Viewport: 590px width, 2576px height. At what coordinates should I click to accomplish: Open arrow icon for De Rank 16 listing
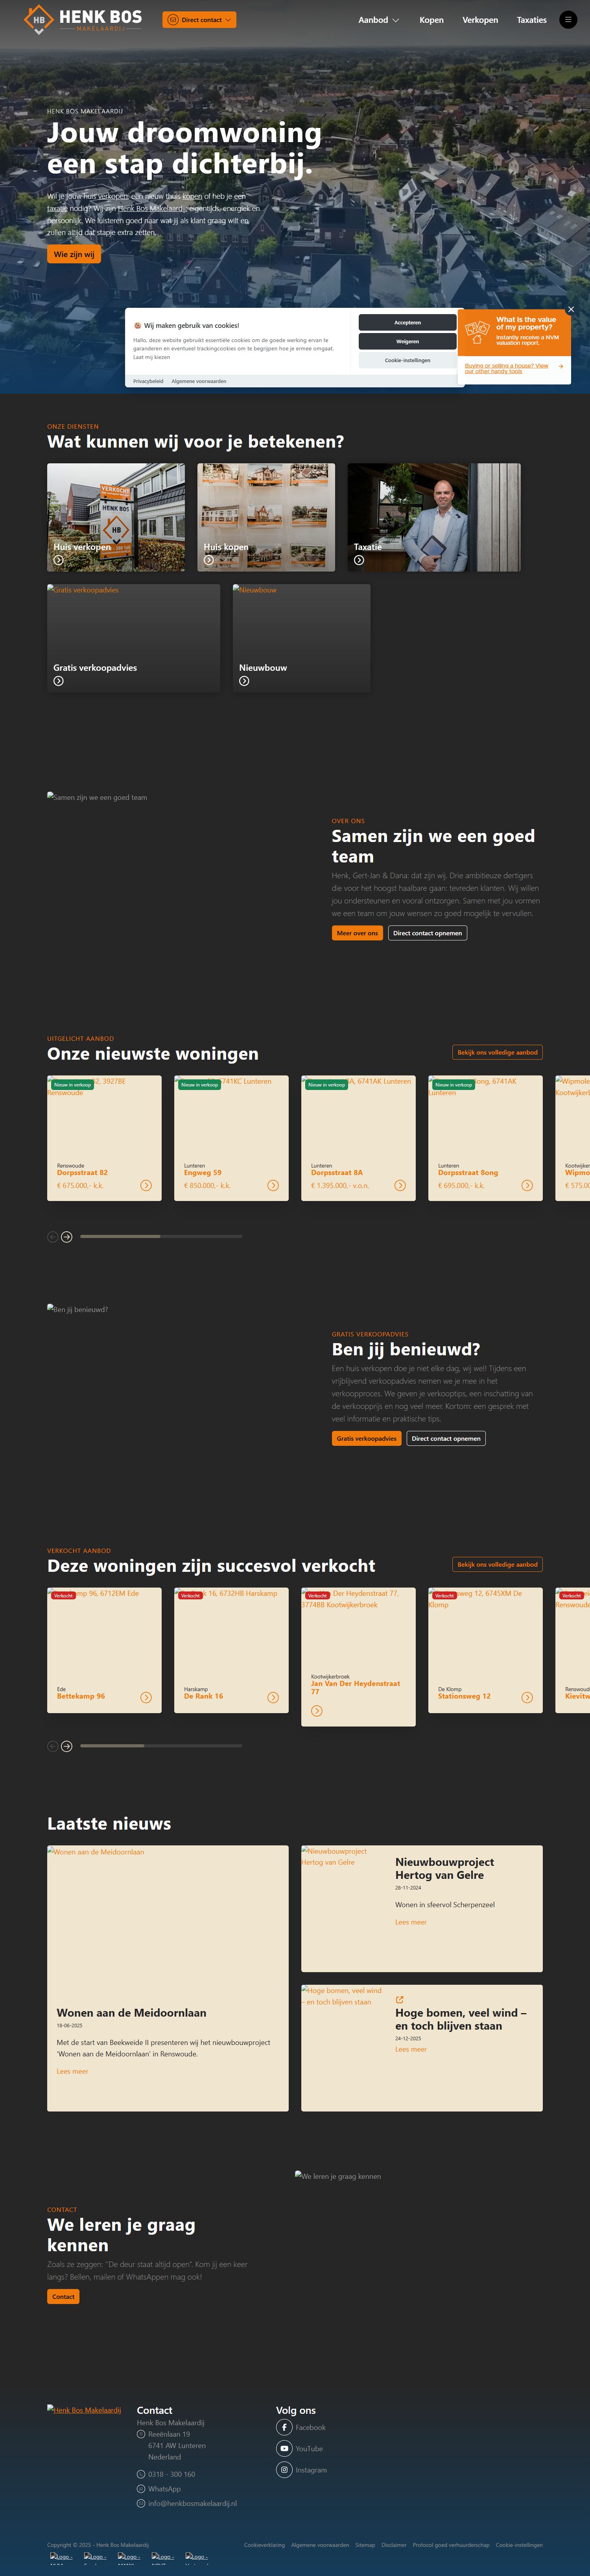coord(273,1697)
